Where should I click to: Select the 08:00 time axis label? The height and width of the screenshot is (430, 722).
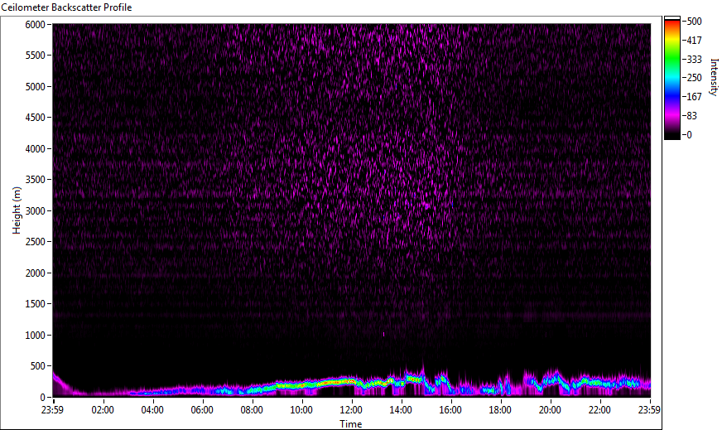coord(252,410)
